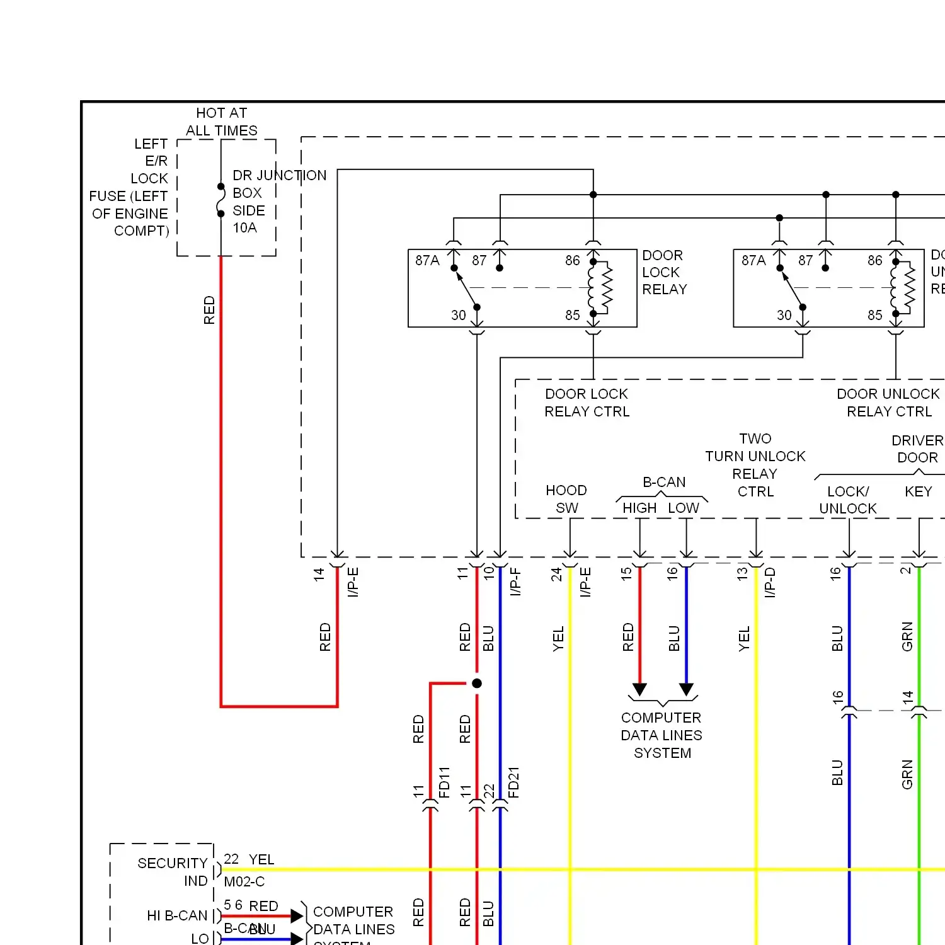
Task: Select the 'FD21' connector label
Action: click(513, 782)
